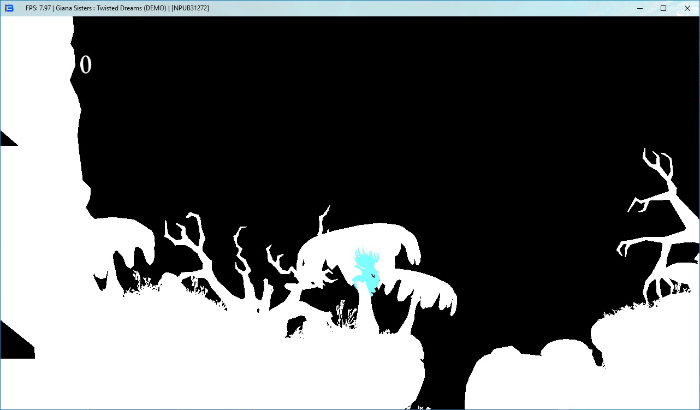Click the window title text with FPS readout

(117, 8)
